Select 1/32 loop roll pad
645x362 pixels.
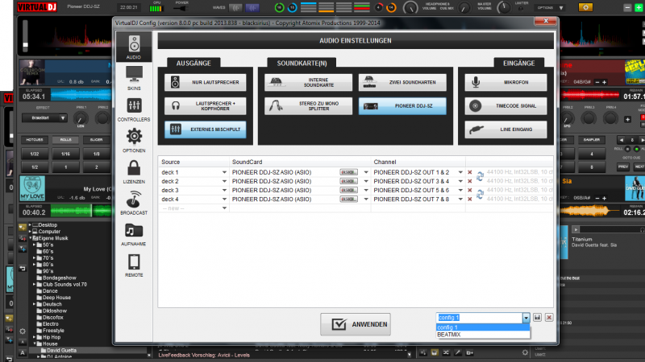pyautogui.click(x=35, y=154)
